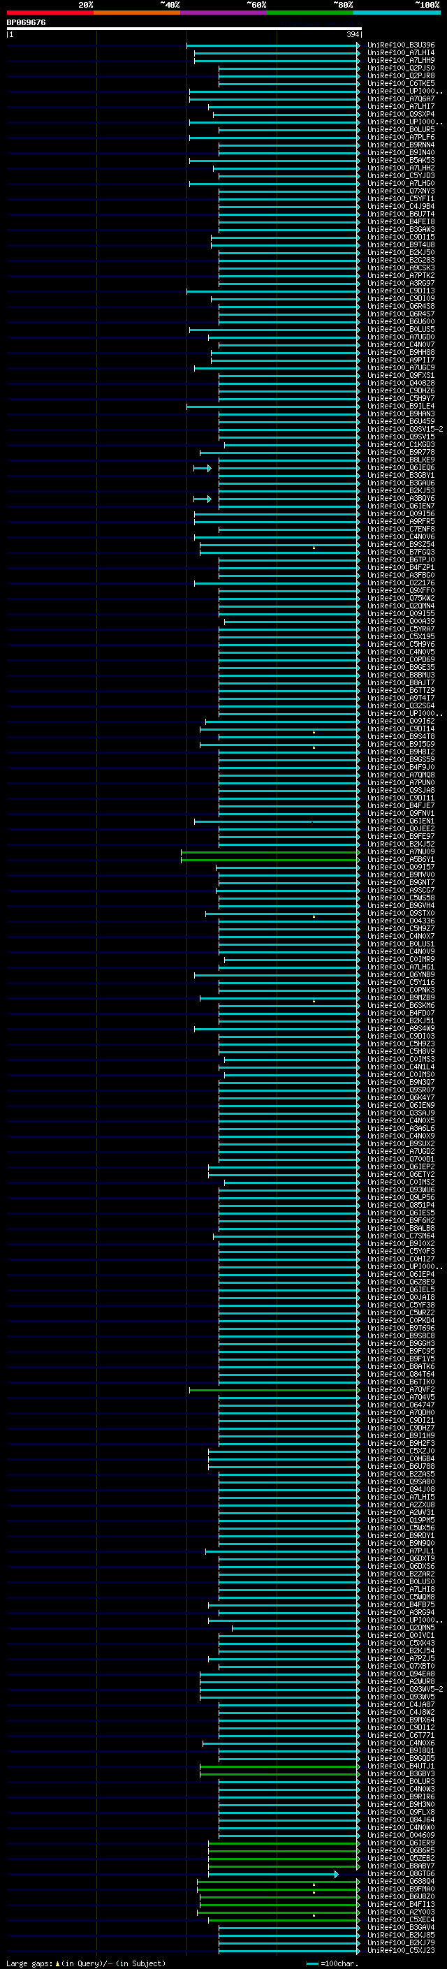Click green alignment bar for UniRef100_A7NU09
Screen dimensions: 447x1969
[270, 852]
